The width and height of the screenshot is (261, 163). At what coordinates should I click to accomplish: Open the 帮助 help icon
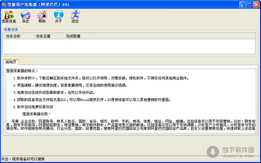coord(42,16)
